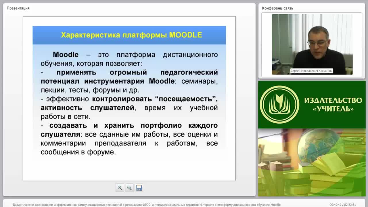Zoom in on the presentation slide
368x207 pixels.
[x=120, y=188]
